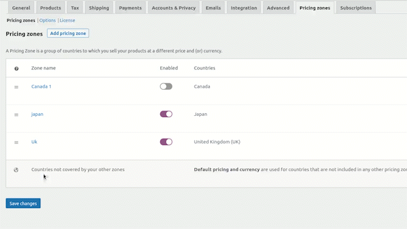The image size is (407, 229).
Task: Go to the Shipping tab
Action: (x=99, y=8)
